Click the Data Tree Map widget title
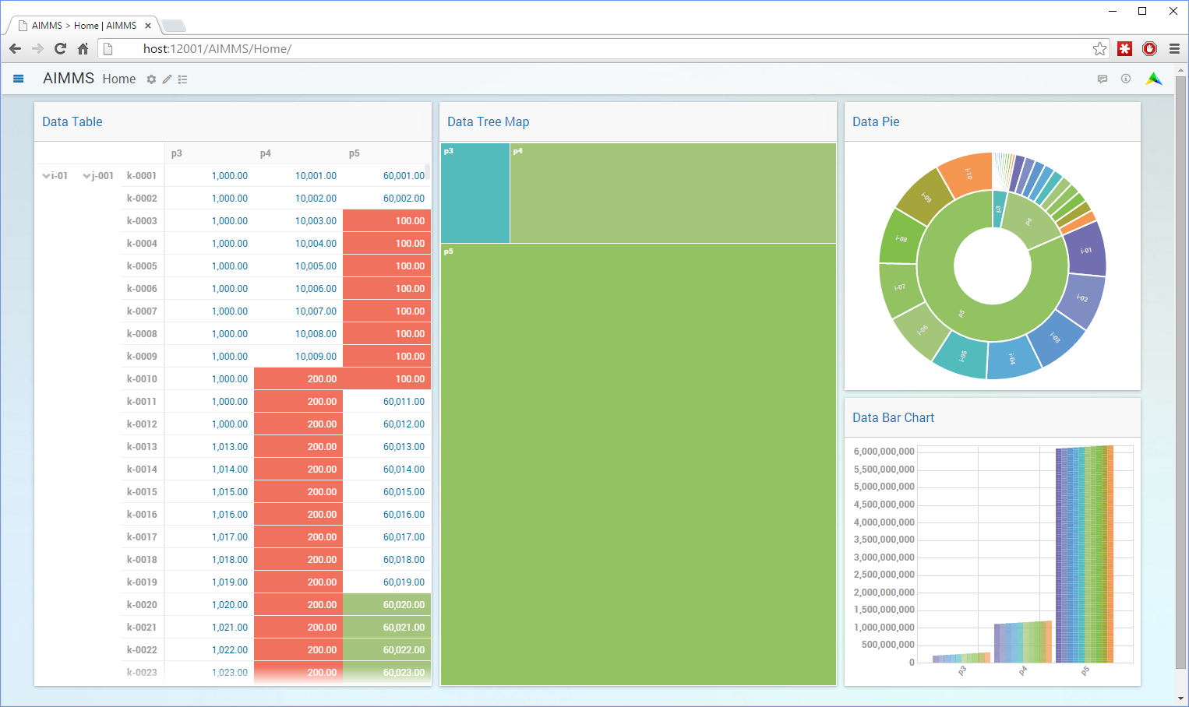Viewport: 1189px width, 707px height. pyautogui.click(x=489, y=121)
